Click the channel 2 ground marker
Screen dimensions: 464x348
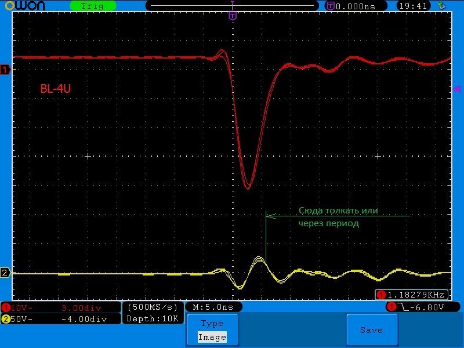tap(5, 273)
